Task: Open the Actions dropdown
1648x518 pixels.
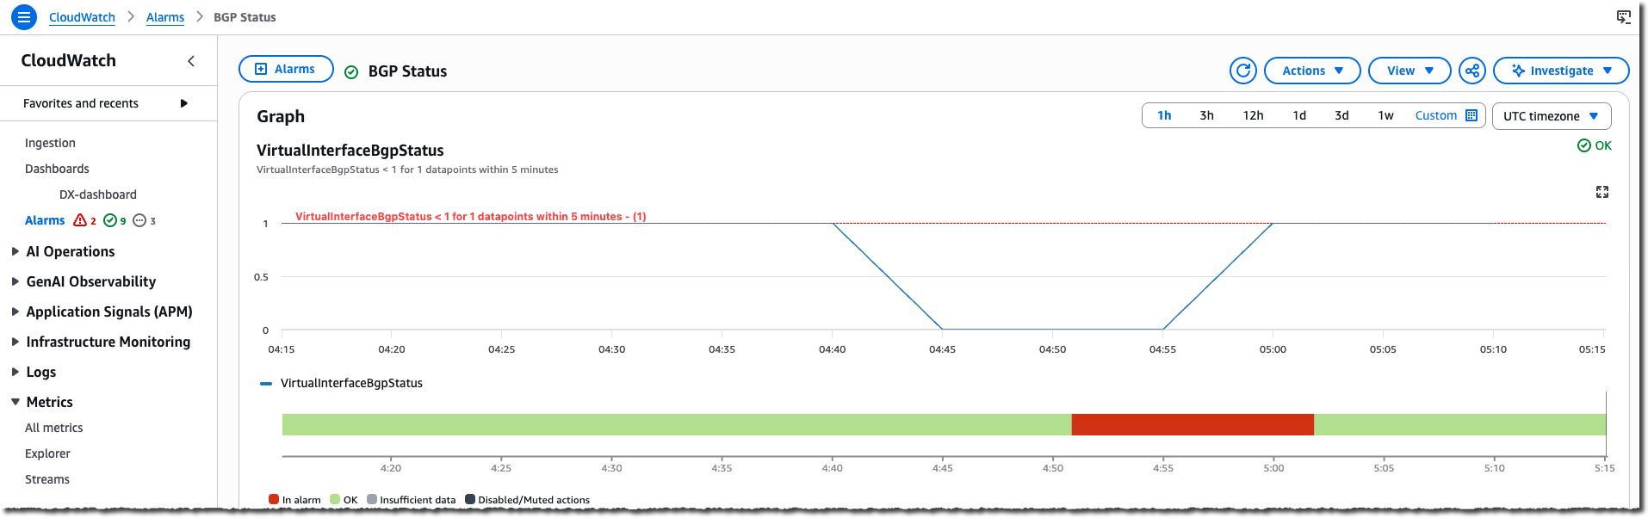Action: coord(1312,71)
